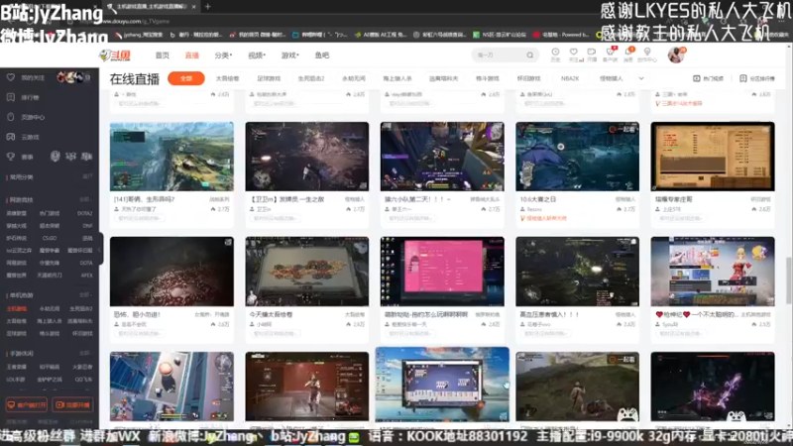Select the 怪物猎人 filter tab
Image resolution: width=793 pixels, height=446 pixels.
click(611, 78)
